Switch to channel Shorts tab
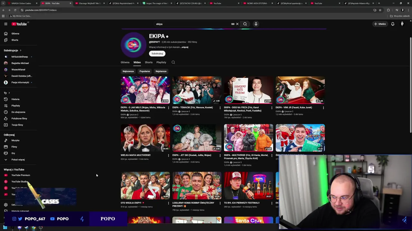 point(149,62)
